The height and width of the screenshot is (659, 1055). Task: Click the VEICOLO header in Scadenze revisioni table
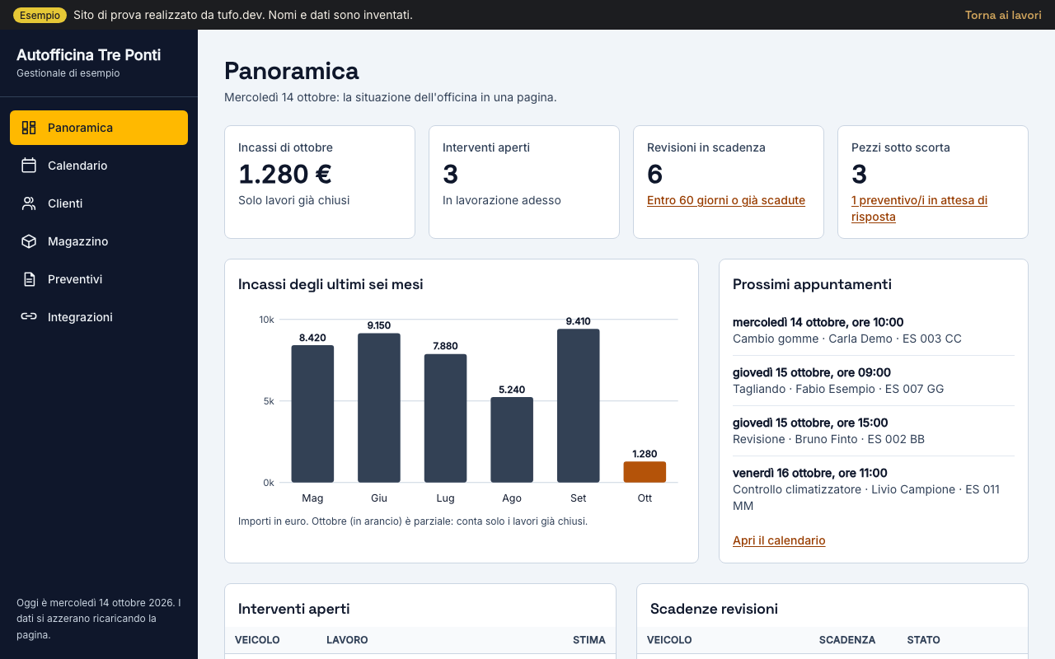click(x=669, y=640)
